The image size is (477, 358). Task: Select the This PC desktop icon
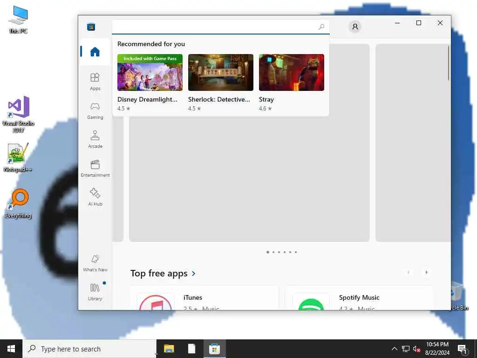click(18, 20)
